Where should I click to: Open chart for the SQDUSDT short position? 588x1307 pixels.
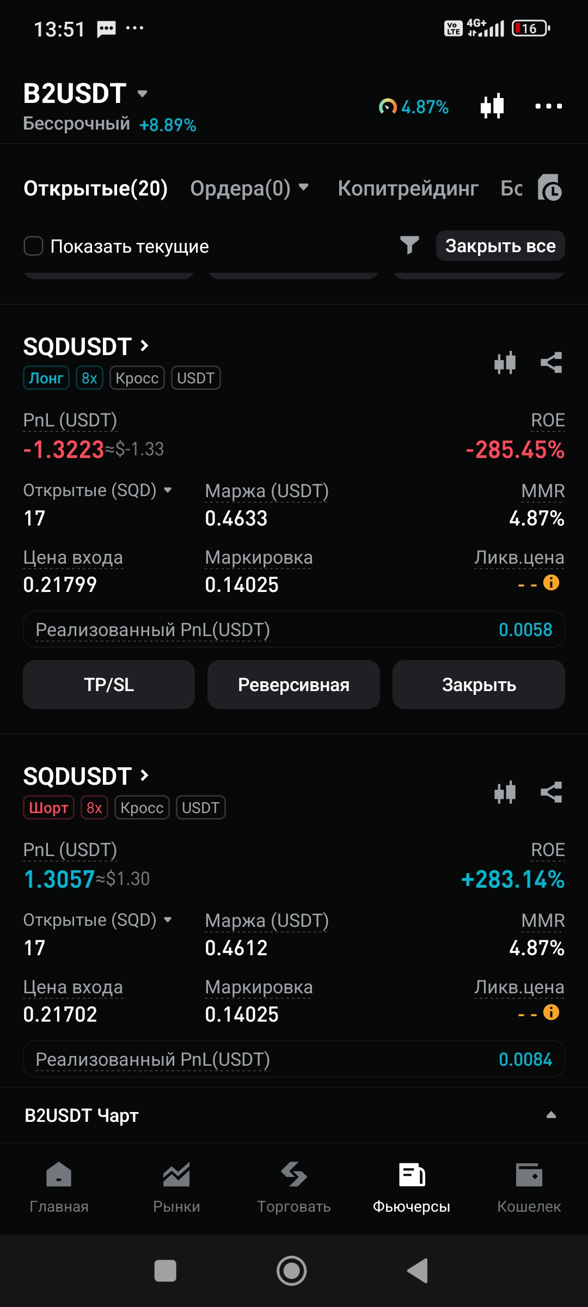[505, 792]
